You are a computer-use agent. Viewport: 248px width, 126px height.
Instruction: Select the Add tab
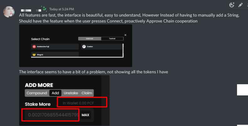coord(55,93)
